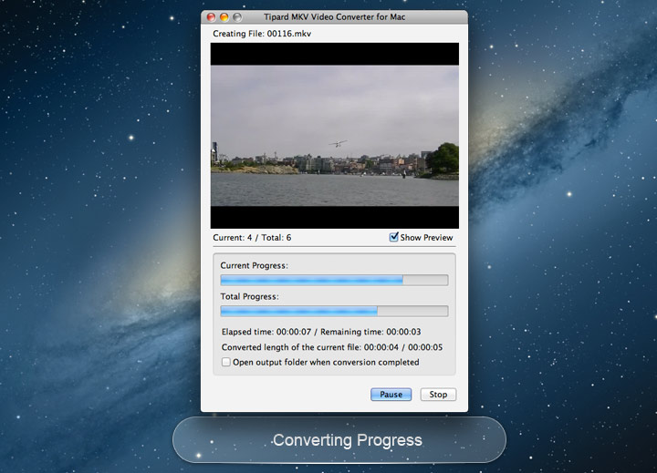Stop the conversion process
The width and height of the screenshot is (657, 473).
point(438,395)
